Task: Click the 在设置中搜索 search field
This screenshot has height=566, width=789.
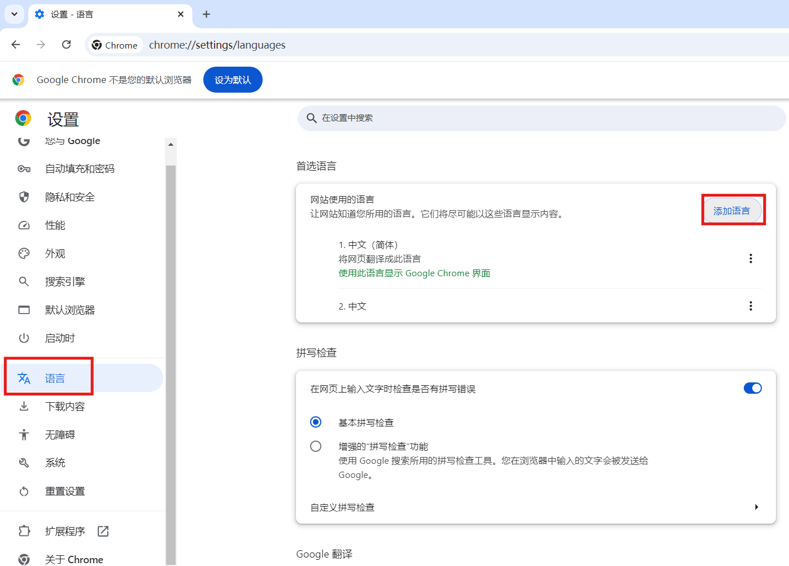Action: click(542, 118)
